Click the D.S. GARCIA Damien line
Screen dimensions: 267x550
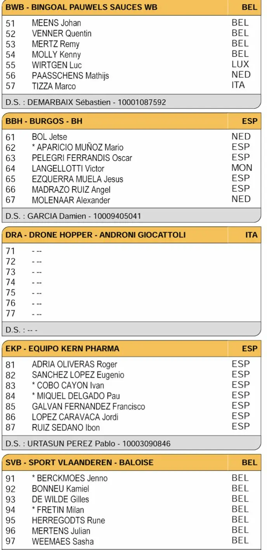tap(73, 216)
